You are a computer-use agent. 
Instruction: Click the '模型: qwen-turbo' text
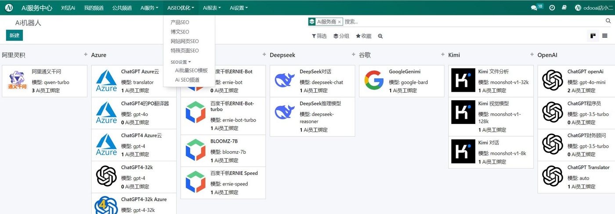pos(51,82)
